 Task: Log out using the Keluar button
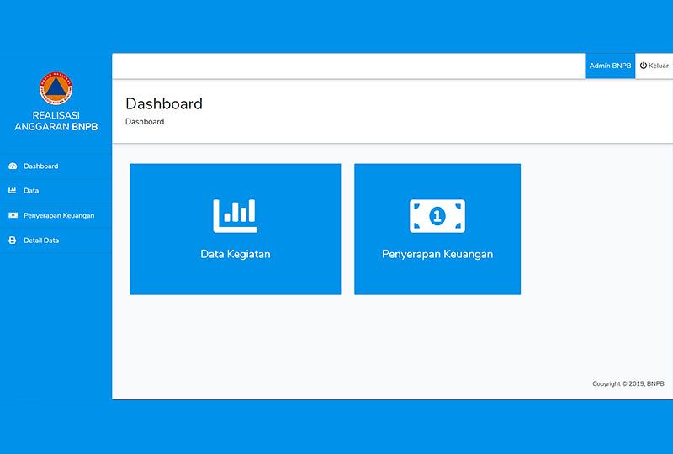coord(654,66)
